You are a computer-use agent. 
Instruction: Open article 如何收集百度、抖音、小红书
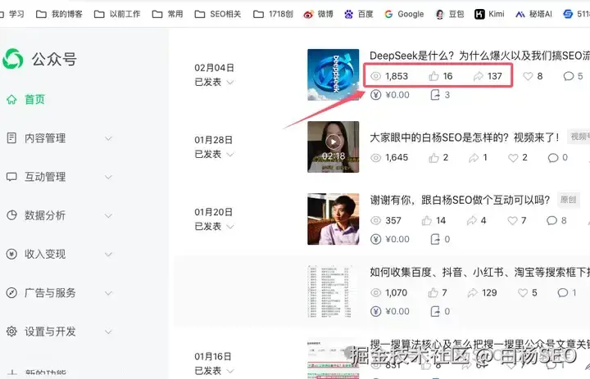[479, 273]
